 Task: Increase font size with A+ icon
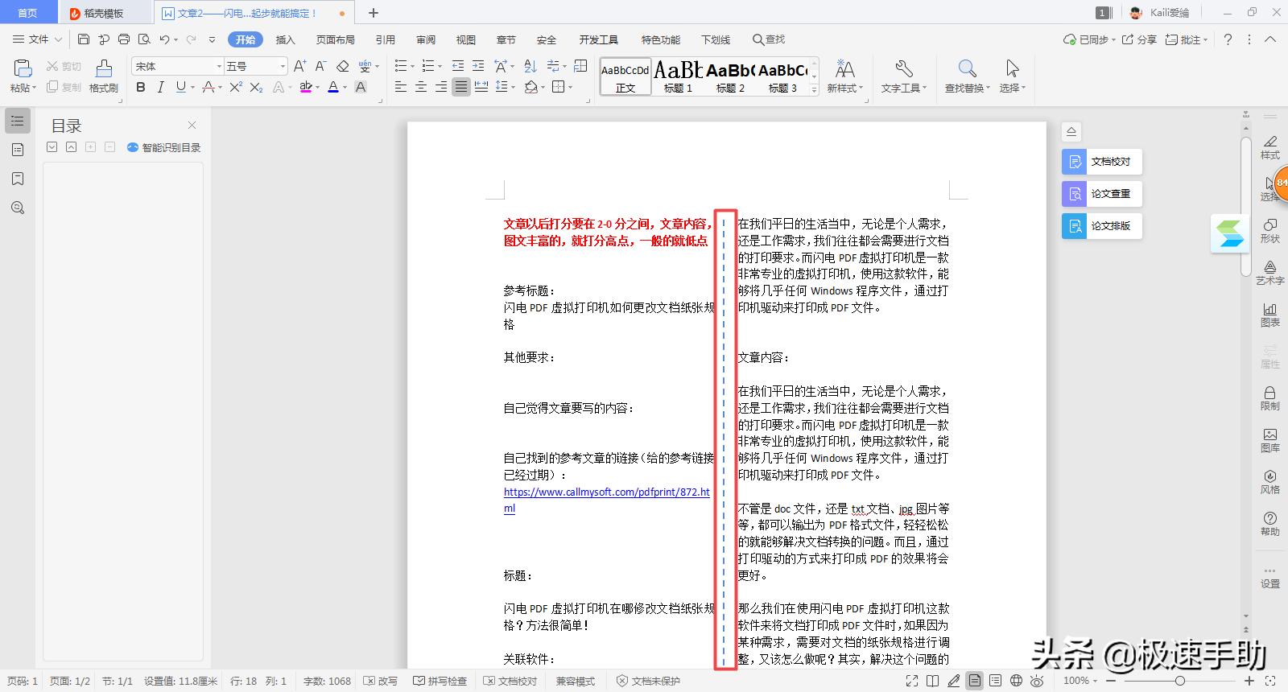299,66
